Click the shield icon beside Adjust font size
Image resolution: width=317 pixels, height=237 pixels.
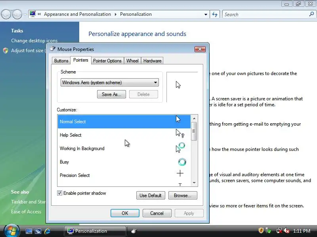pos(6,51)
